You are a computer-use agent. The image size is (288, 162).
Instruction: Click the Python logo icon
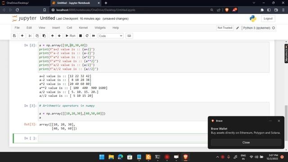(x=253, y=18)
